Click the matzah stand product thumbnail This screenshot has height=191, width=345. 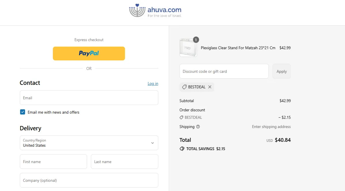coord(188,47)
